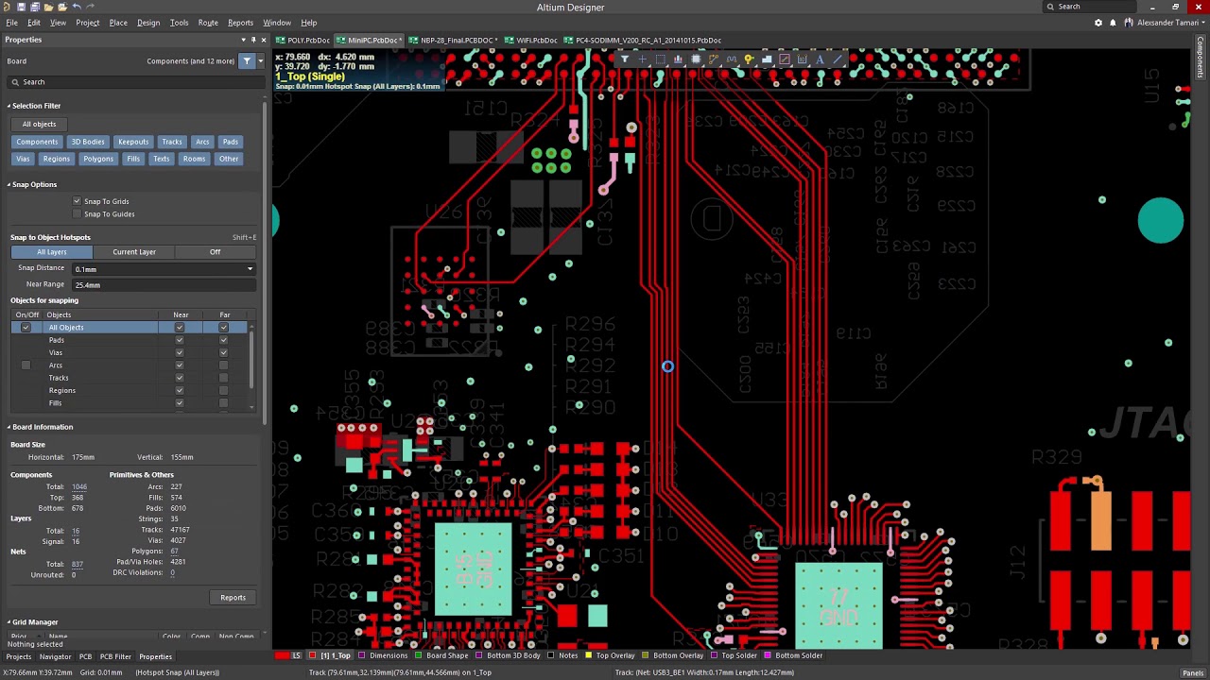Screen dimensions: 1210x680
Task: Toggle Snap To Guides checkbox
Action: point(78,214)
